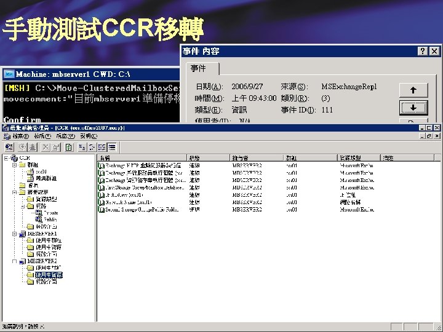Screen dimensions: 443x332
Task: Click the Exchange HTTP virtual server resource icon
Action: pyautogui.click(x=101, y=165)
